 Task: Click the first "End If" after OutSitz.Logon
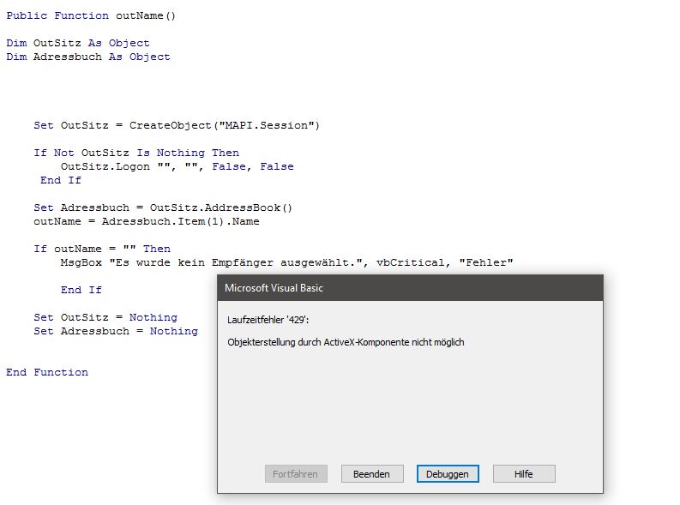coord(61,180)
